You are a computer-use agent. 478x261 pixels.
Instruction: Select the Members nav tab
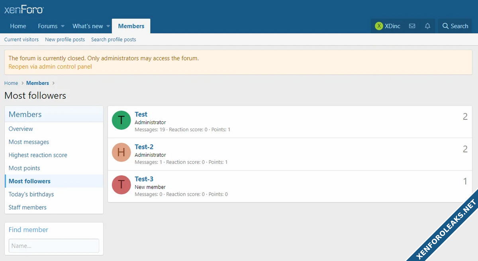(x=131, y=26)
